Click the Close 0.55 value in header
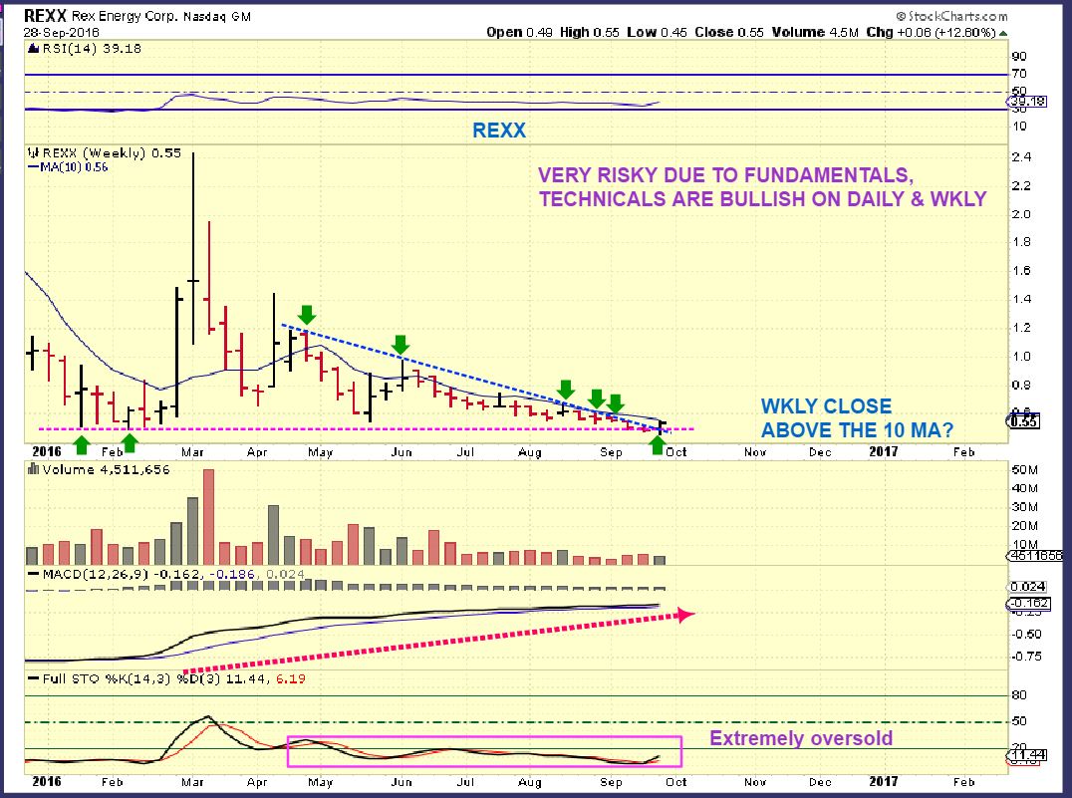The height and width of the screenshot is (798, 1072). pos(729,32)
